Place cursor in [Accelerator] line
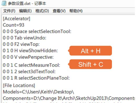 click(x=17, y=19)
